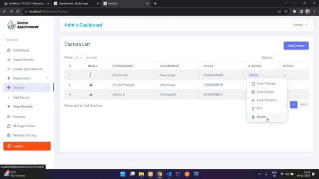Click the Website Setting gear icon

[8, 135]
